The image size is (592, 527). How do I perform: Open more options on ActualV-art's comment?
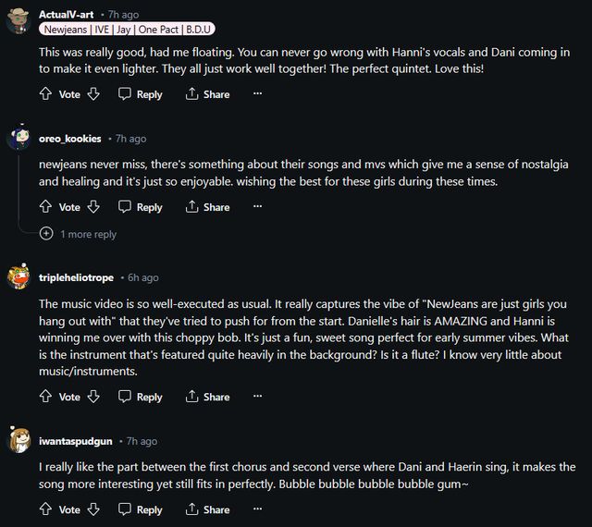(x=257, y=94)
